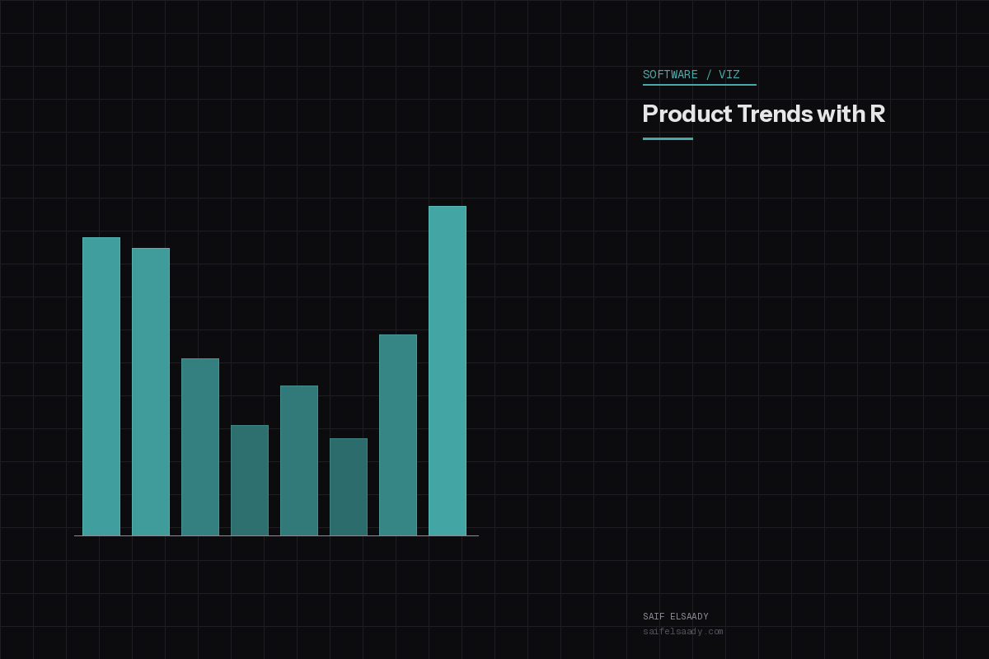Screen dimensions: 989x659
Task: Click the first bar of the chart
Action: [101, 387]
